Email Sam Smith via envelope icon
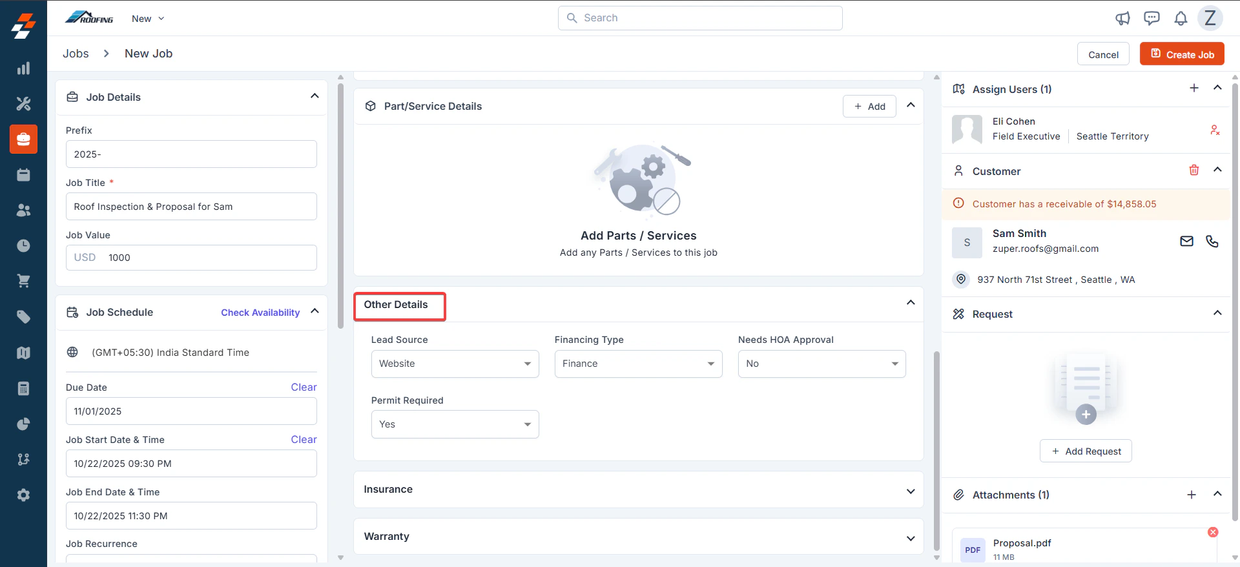 pos(1187,241)
